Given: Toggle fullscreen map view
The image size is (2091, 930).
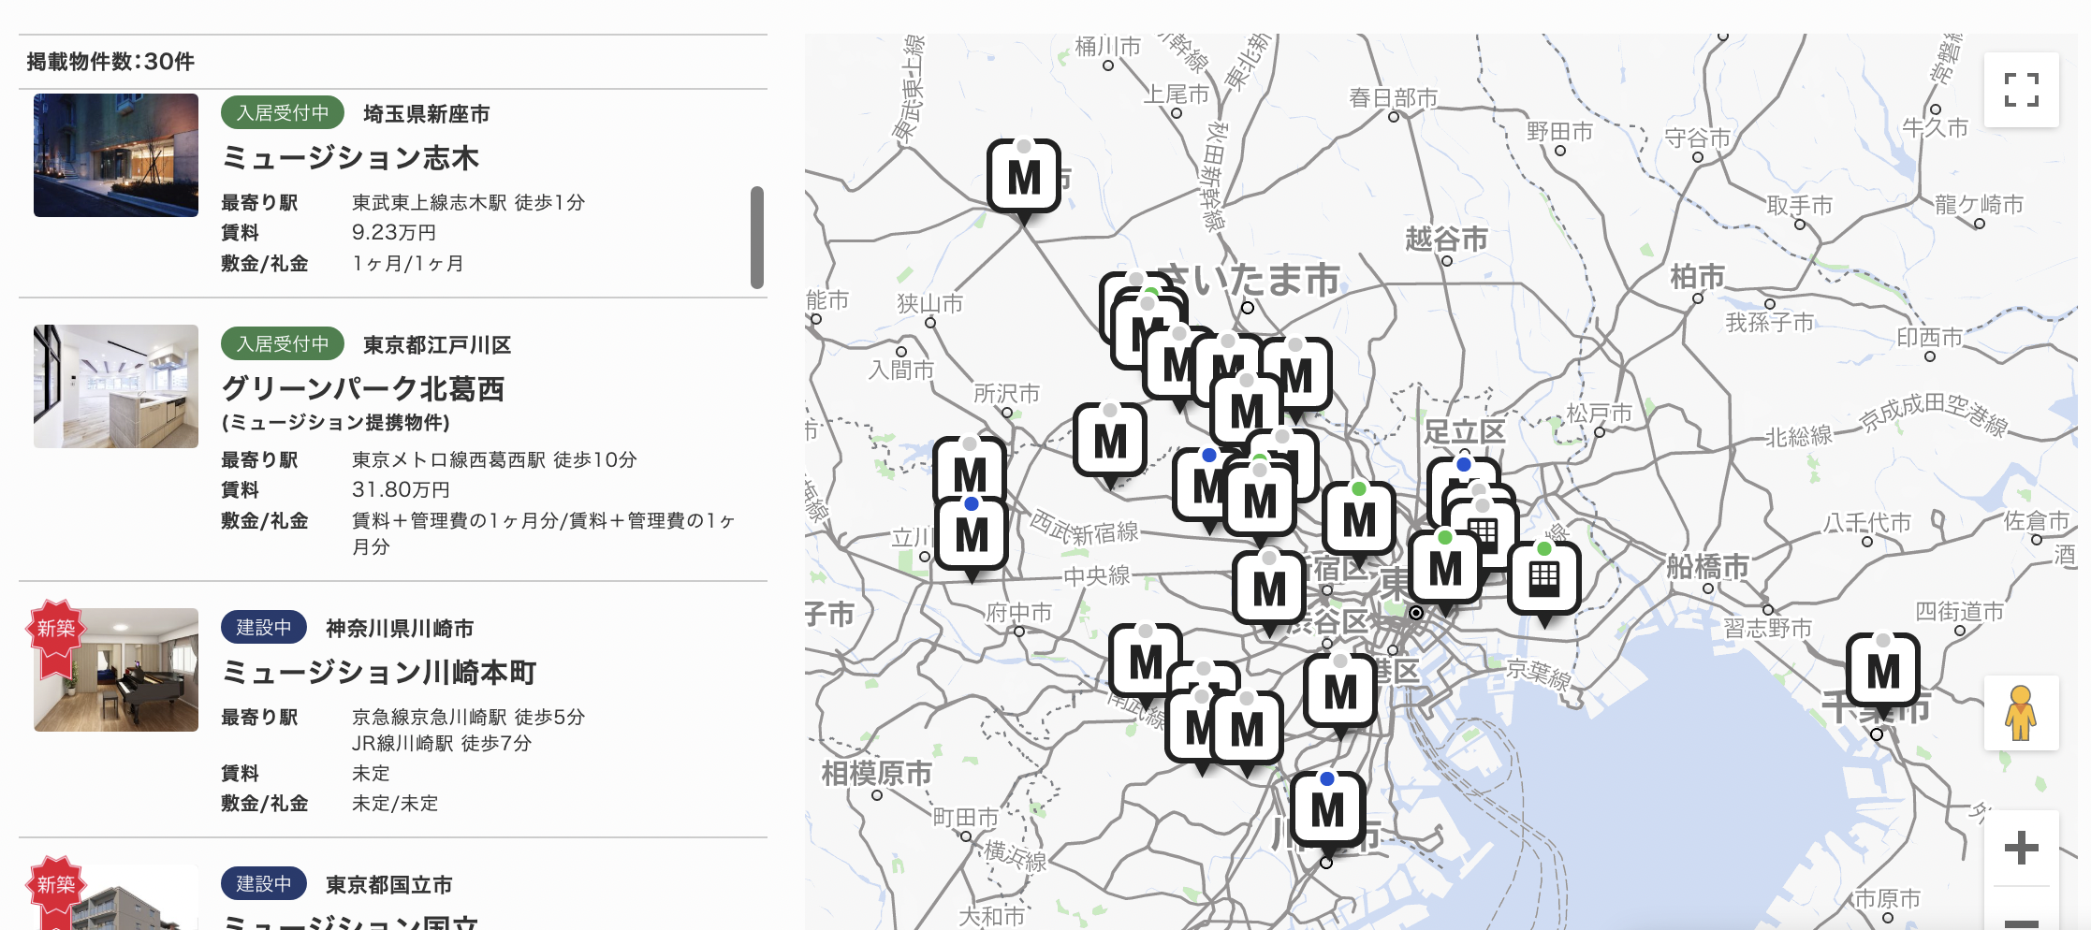Looking at the screenshot, I should (2021, 90).
